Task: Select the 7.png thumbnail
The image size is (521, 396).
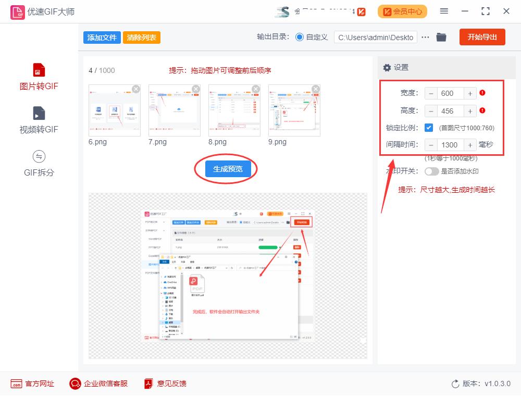Action: (174, 109)
